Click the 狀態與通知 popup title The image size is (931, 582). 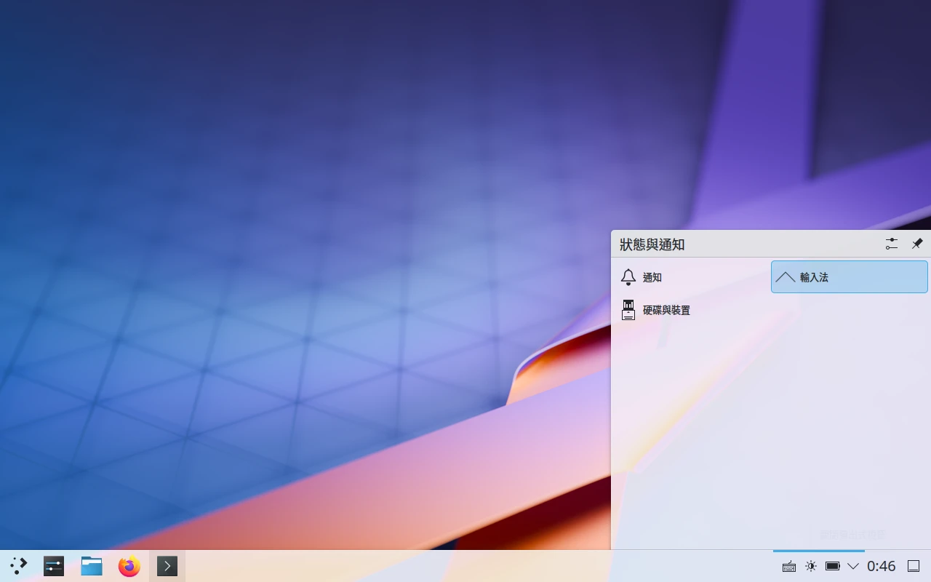point(652,244)
